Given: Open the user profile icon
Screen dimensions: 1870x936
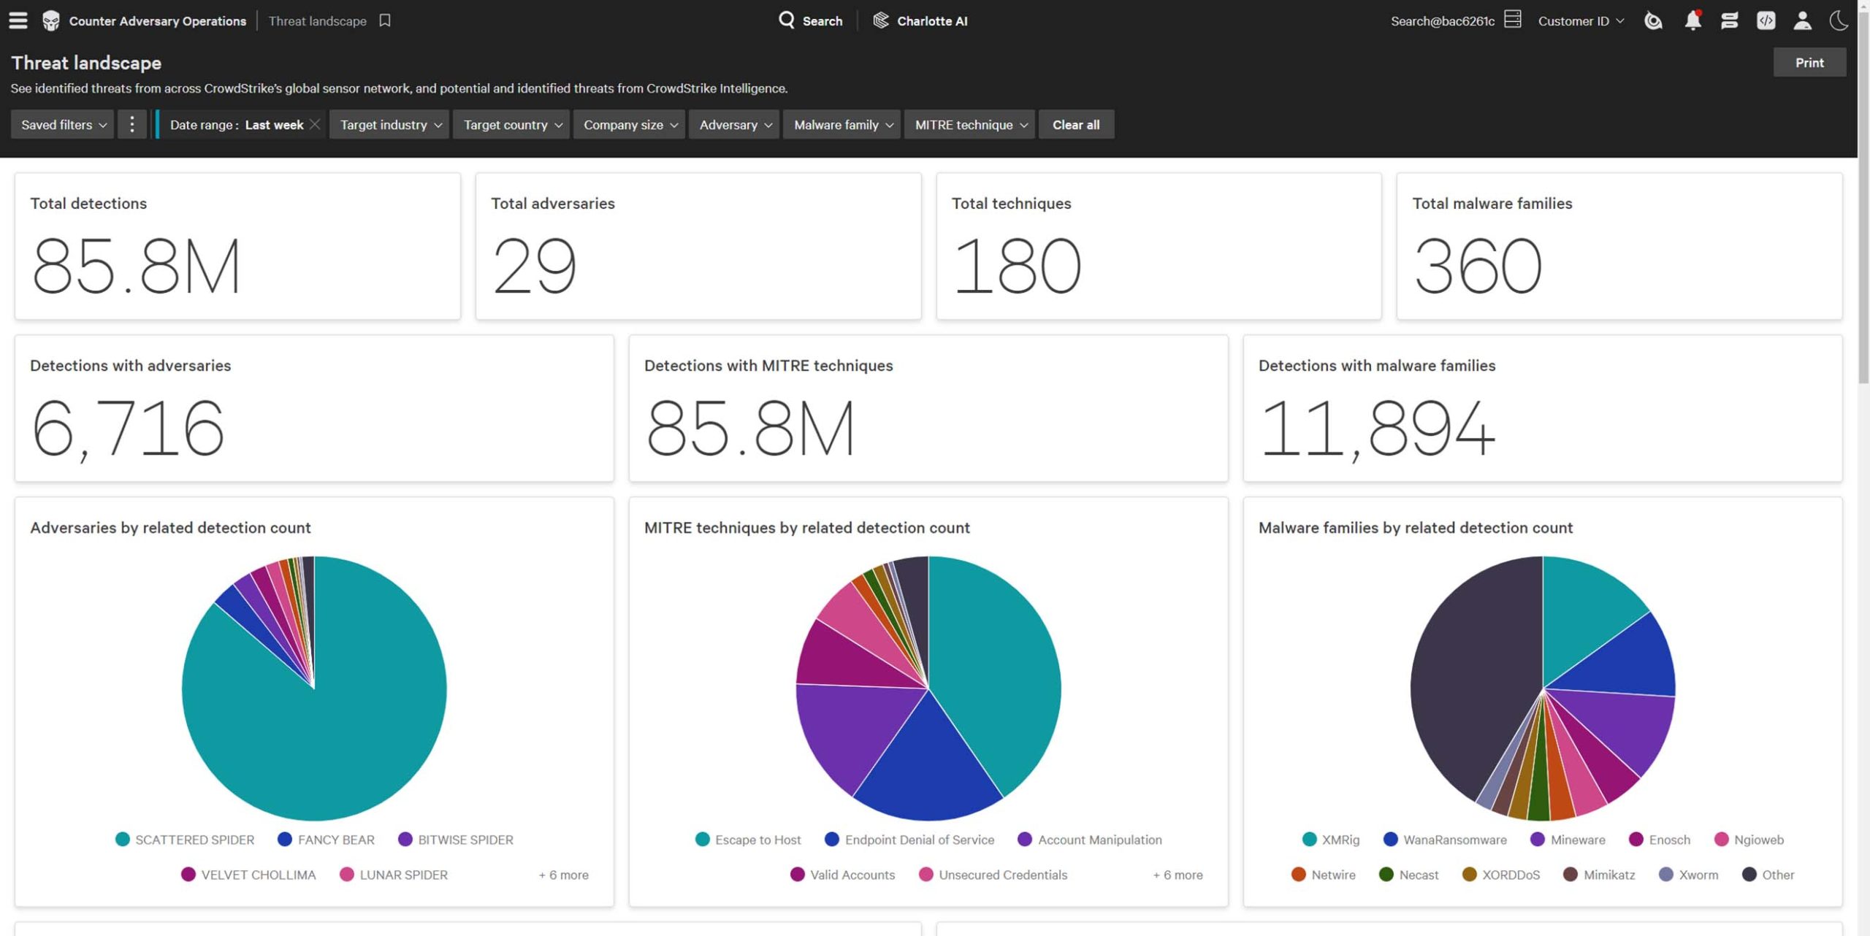Looking at the screenshot, I should (x=1802, y=20).
